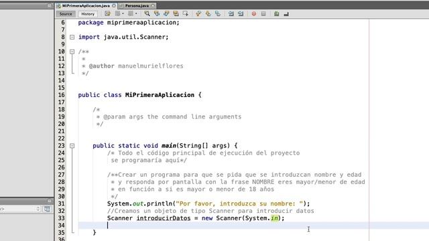
Task: Switch to the MiPrimeraAplicacion.java tab
Action: click(x=86, y=5)
